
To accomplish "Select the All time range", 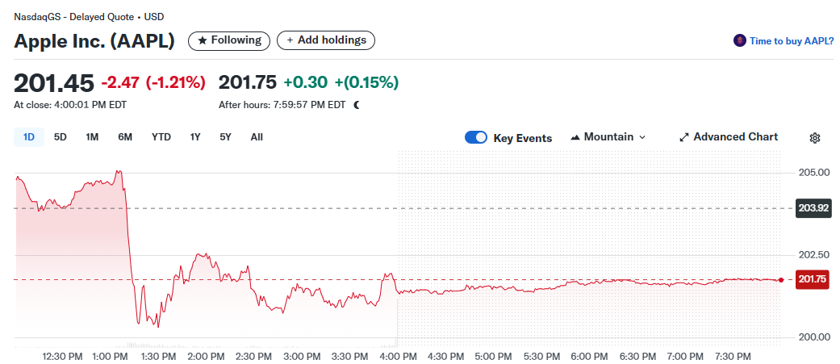I will 257,137.
